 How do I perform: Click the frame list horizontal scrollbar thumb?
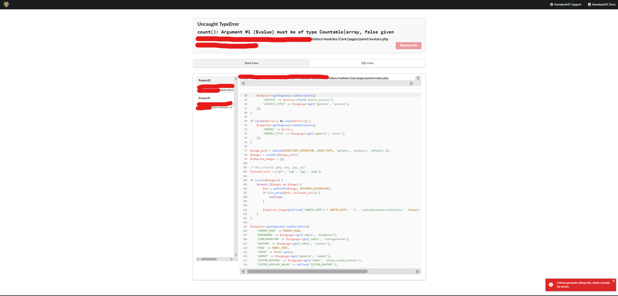[x=209, y=259]
